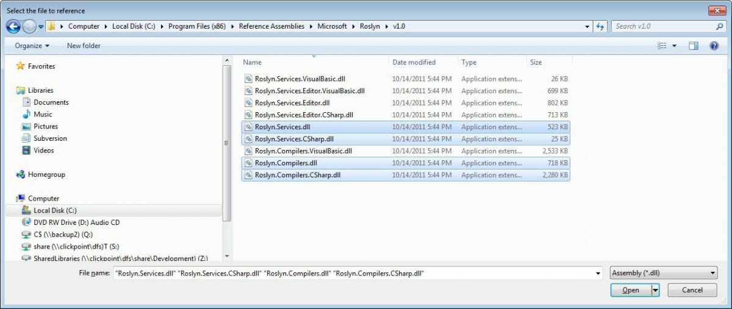Click the 2,533 KB size value
732x309 pixels.
coord(555,151)
